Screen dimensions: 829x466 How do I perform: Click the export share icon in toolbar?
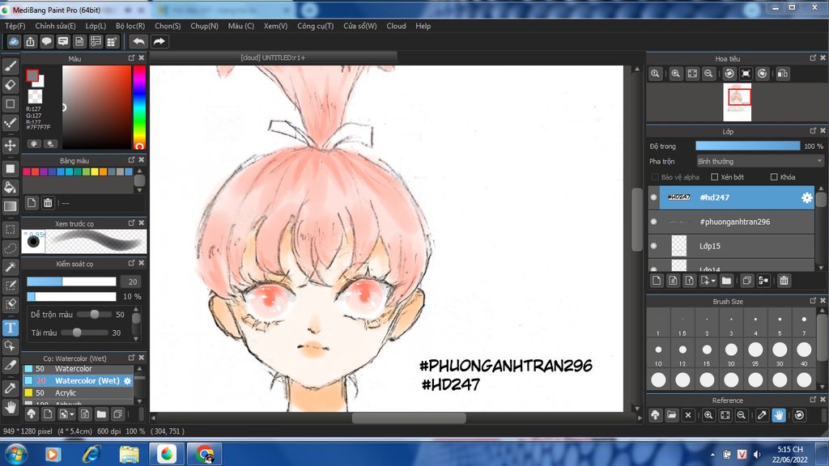click(x=30, y=41)
